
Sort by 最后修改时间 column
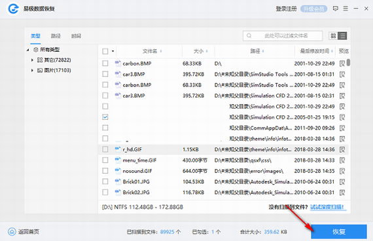tap(316, 51)
